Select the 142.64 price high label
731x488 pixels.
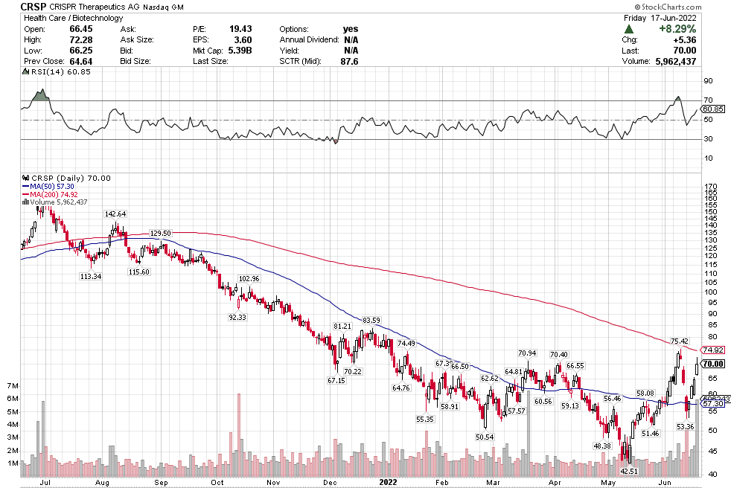pyautogui.click(x=115, y=213)
